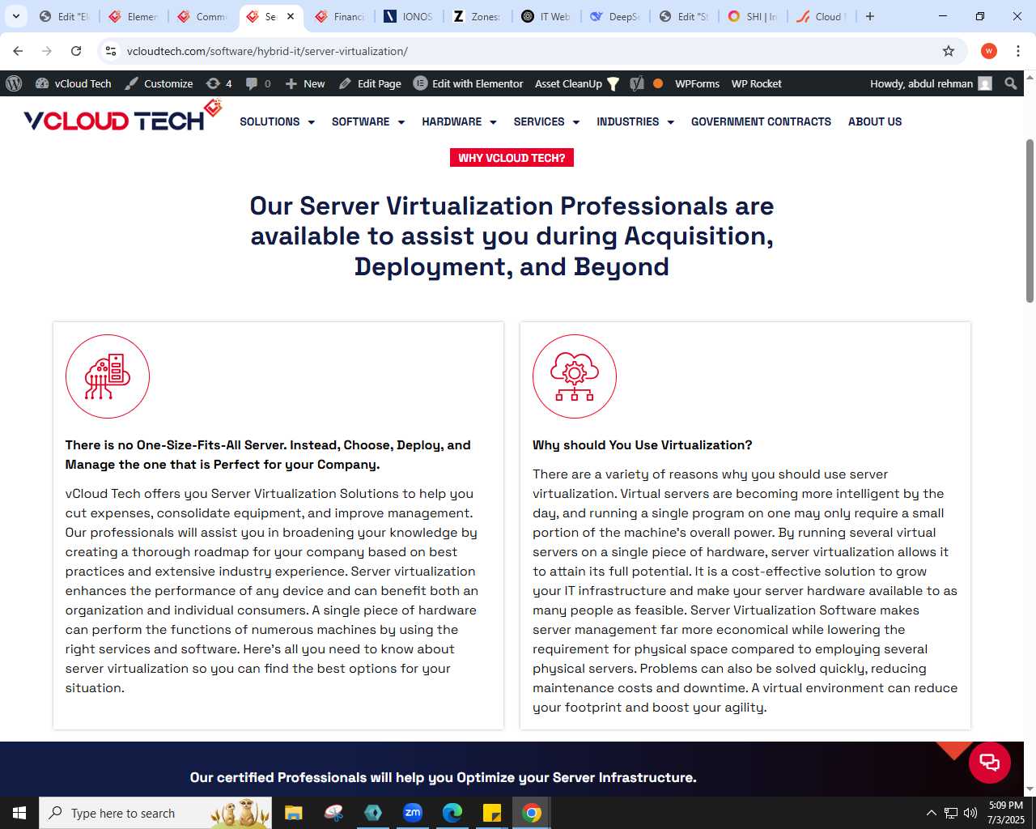Click Chrome icon in taskbar
This screenshot has width=1036, height=829.
coord(532,813)
